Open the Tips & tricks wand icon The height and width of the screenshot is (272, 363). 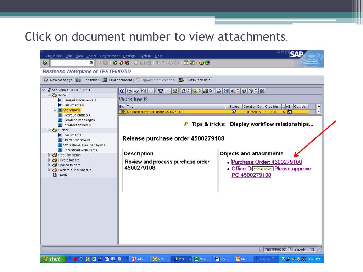point(186,124)
